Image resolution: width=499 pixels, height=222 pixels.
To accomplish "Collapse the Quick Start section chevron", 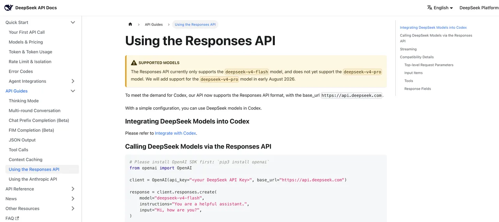I will [73, 23].
